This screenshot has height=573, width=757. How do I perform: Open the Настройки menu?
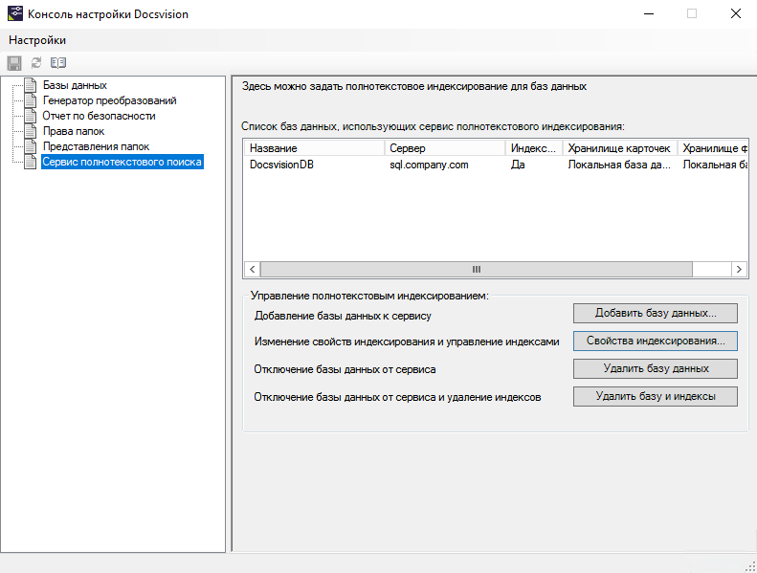click(38, 40)
